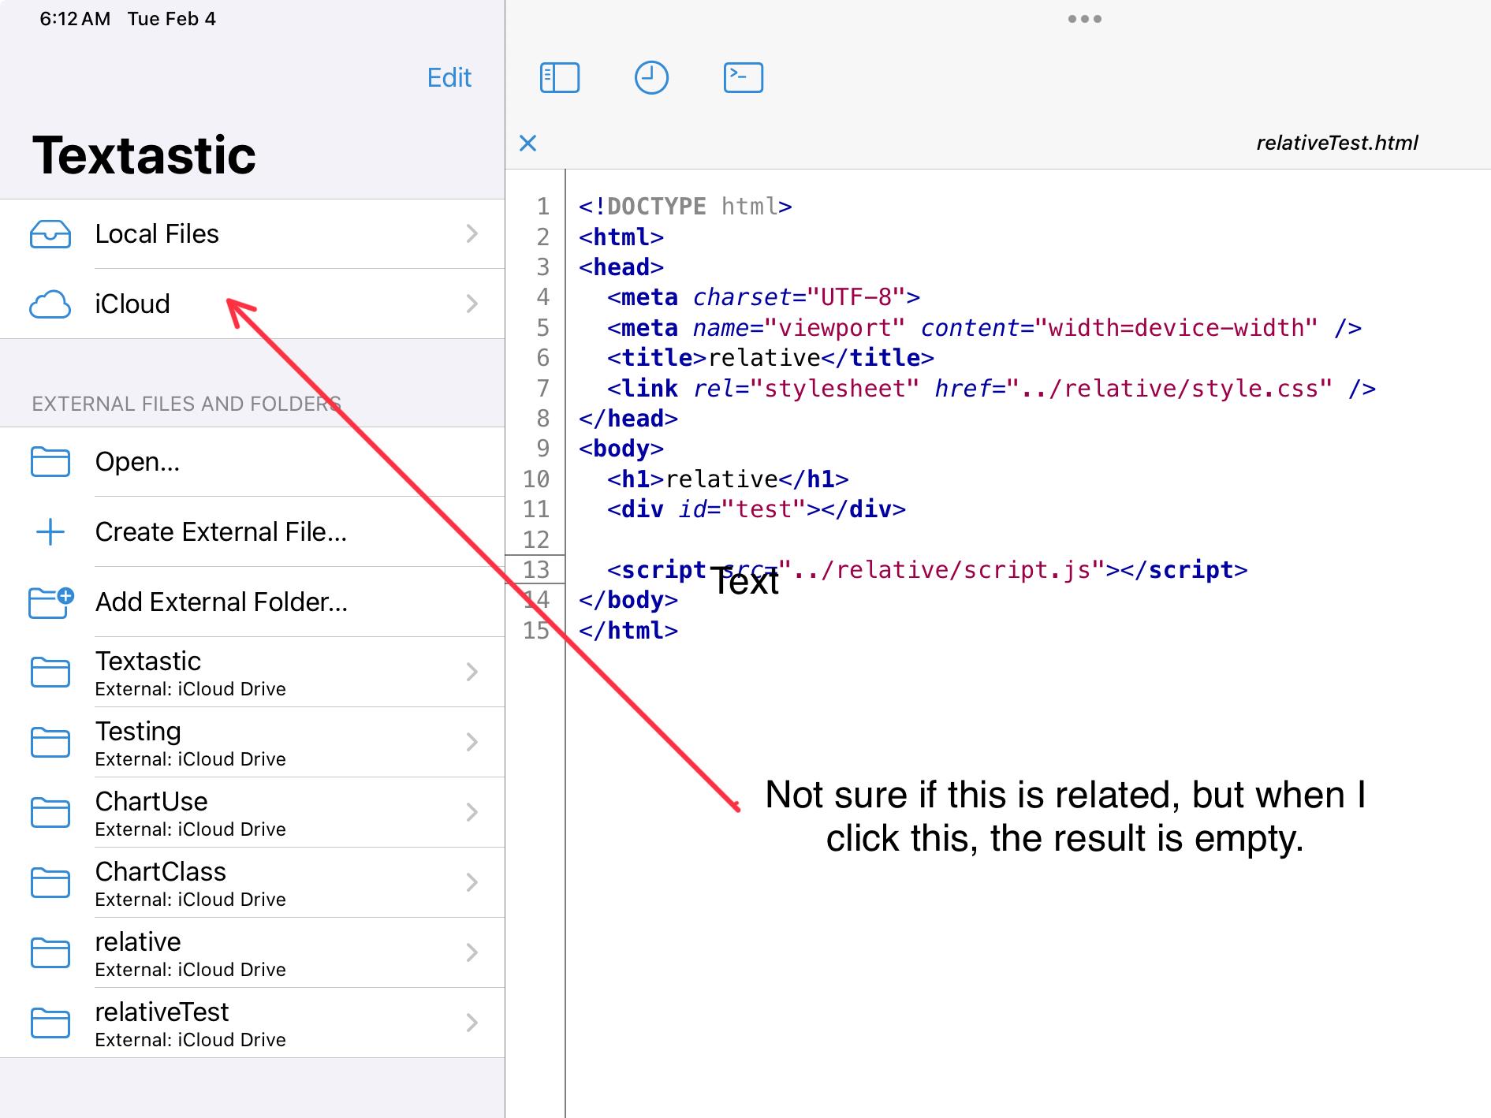Click the closing </head> tag
The height and width of the screenshot is (1118, 1491).
coord(628,419)
